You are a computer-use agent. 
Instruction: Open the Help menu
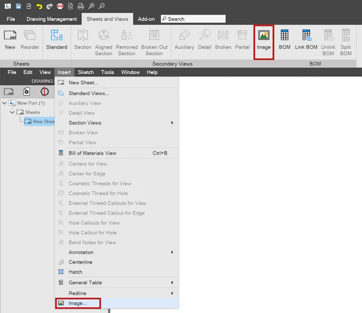tap(152, 72)
